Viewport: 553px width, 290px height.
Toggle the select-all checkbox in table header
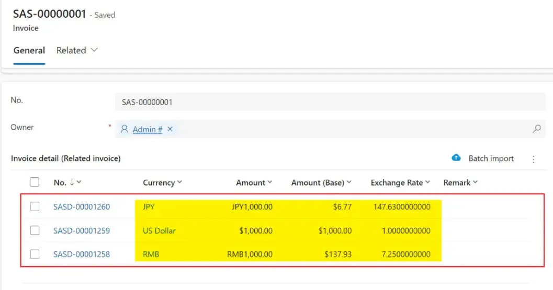coord(35,182)
